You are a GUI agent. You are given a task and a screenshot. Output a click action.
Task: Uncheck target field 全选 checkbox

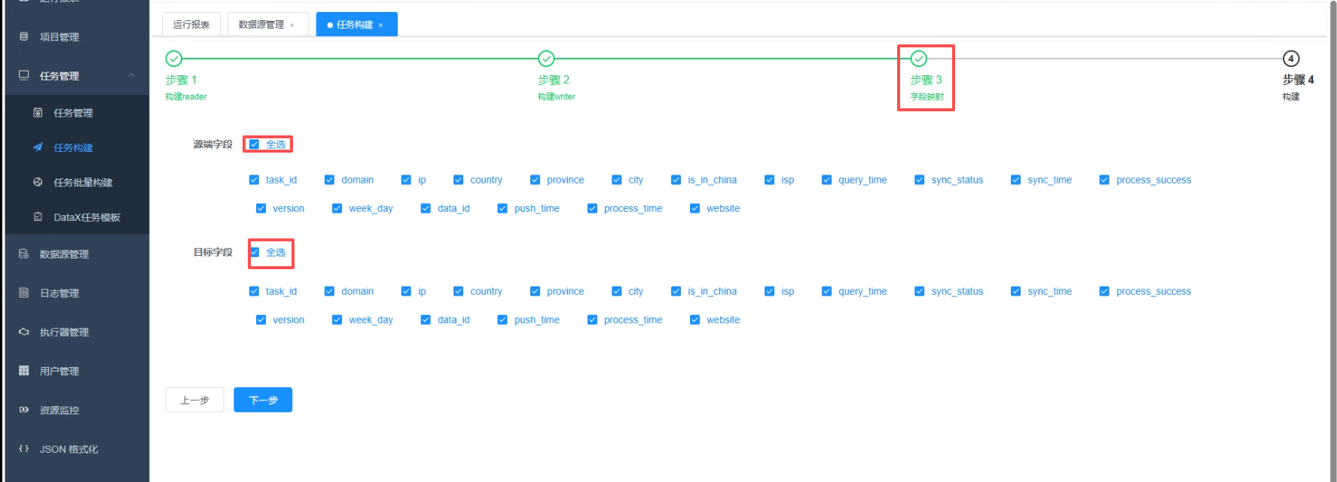(255, 253)
